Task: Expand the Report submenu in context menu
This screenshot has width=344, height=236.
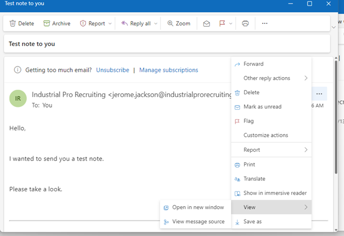Action: pos(271,150)
